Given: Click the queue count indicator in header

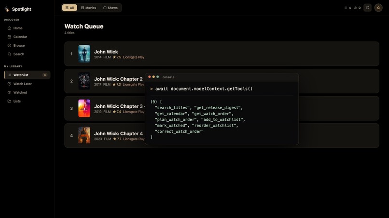Looking at the screenshot, I should pos(347,8).
